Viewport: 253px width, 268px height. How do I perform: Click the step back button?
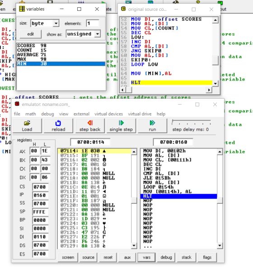(x=90, y=126)
